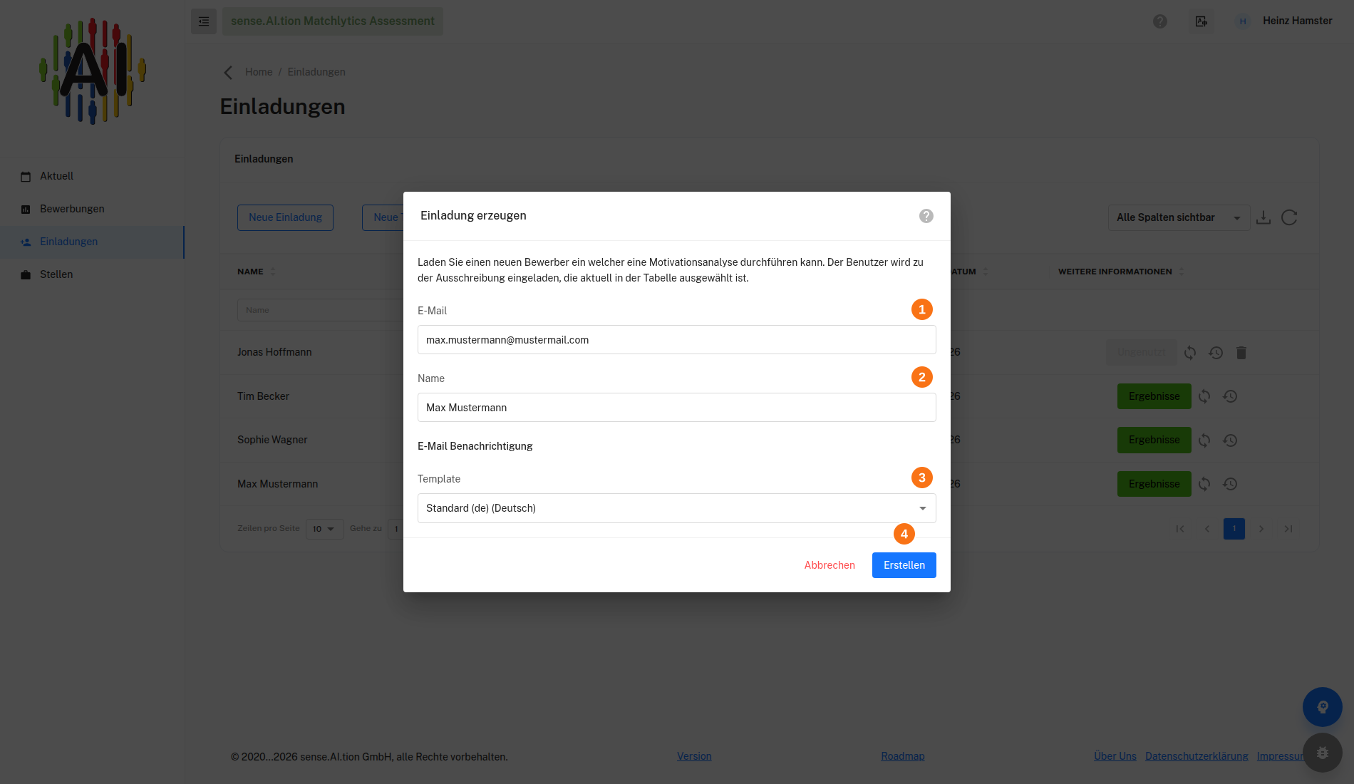1354x784 pixels.
Task: Jump to first page of table
Action: 1180,529
